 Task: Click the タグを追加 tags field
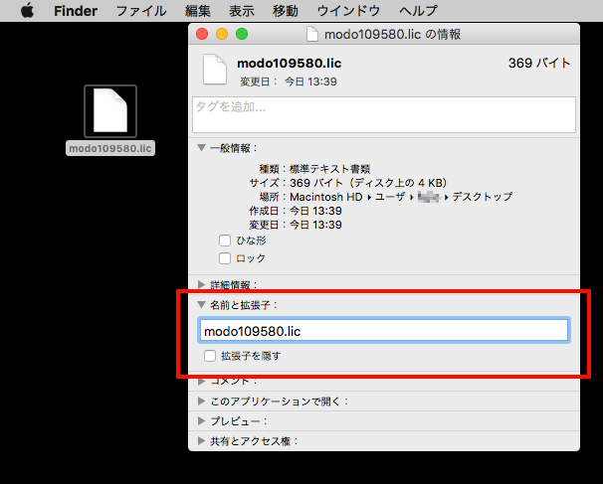pos(384,114)
